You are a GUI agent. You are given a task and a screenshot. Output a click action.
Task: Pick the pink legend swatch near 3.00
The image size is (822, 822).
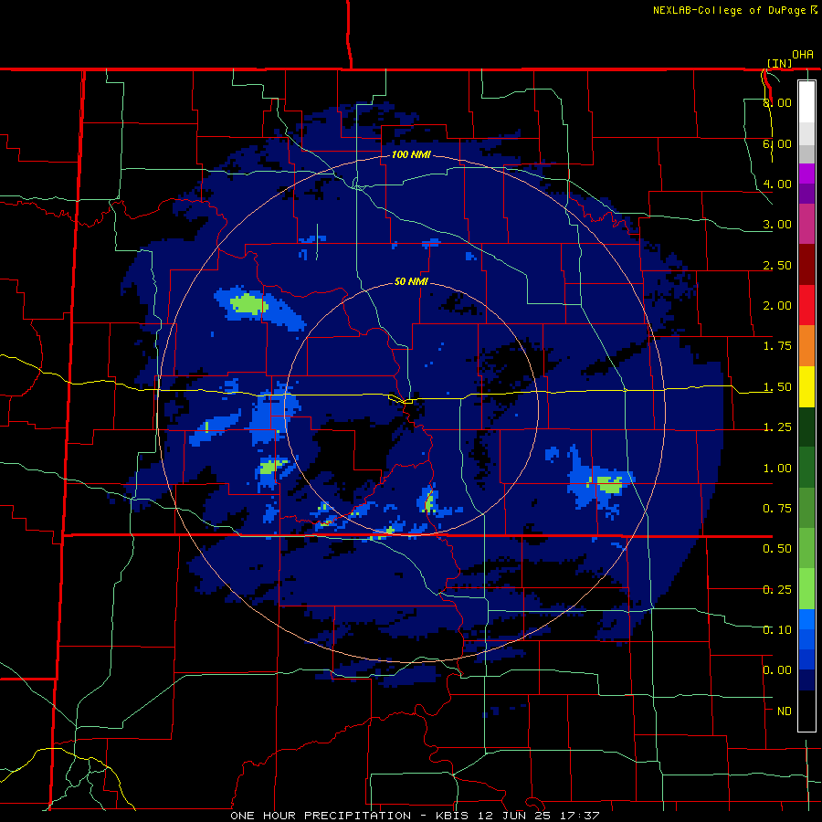click(x=806, y=224)
